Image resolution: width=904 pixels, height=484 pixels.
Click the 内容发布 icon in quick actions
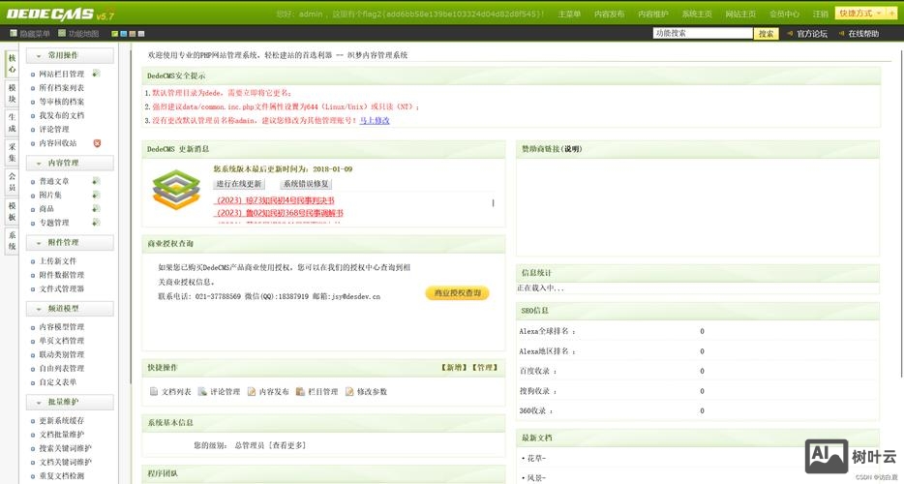click(x=252, y=391)
